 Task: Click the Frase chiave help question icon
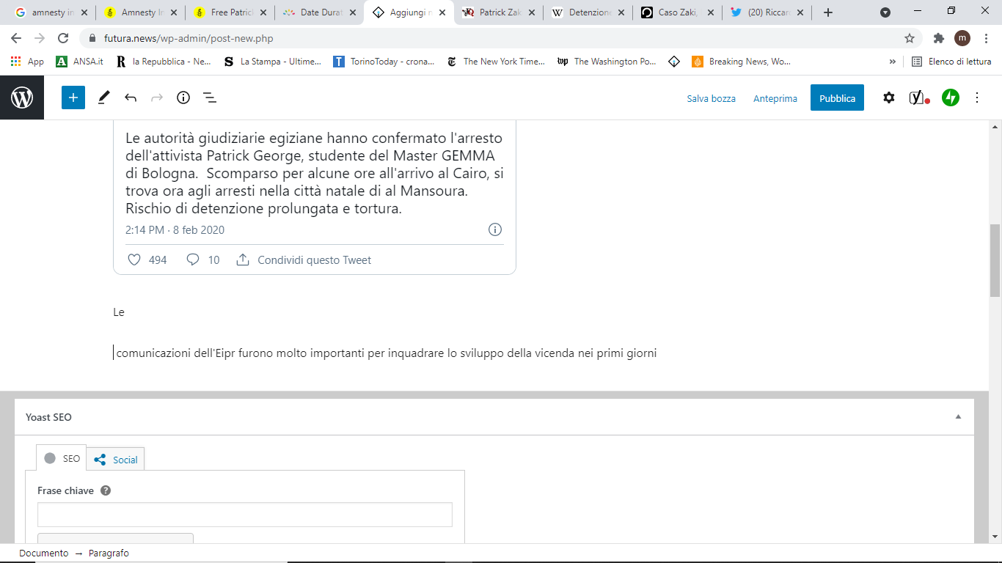coord(106,490)
